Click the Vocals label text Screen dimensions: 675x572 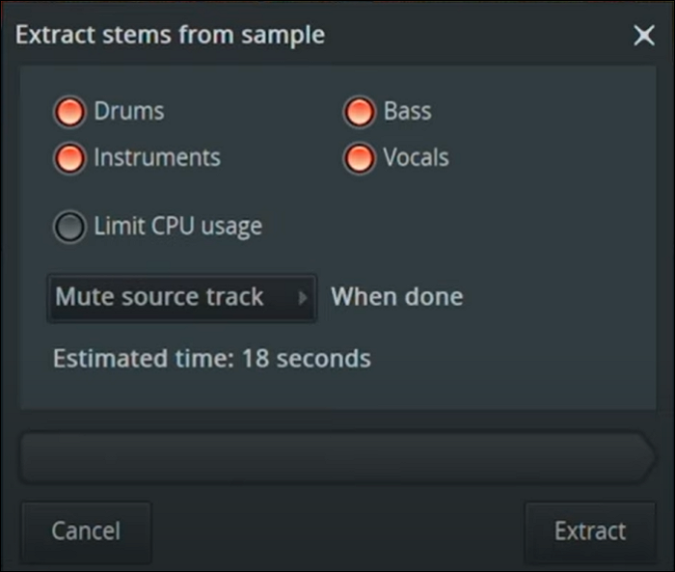point(416,157)
